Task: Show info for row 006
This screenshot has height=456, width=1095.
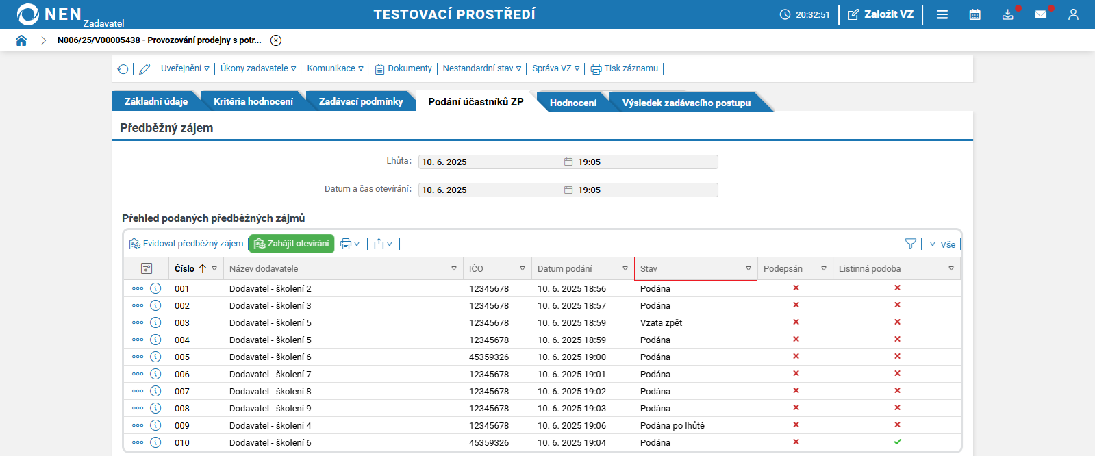Action: point(155,374)
